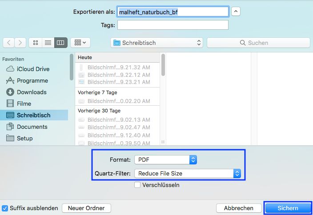Select file Bildschirmf...0.02.20 AM

pyautogui.click(x=117, y=101)
